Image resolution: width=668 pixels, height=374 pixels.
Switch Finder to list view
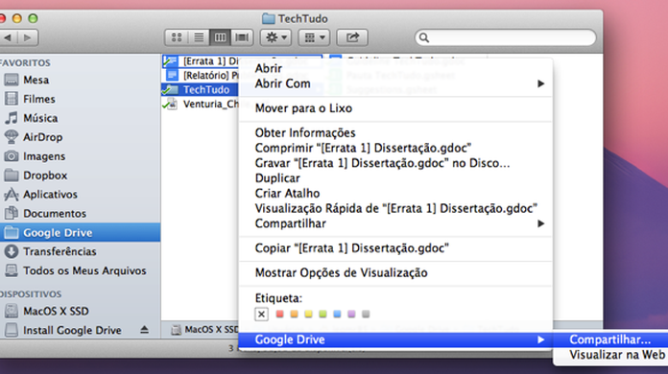pyautogui.click(x=199, y=37)
